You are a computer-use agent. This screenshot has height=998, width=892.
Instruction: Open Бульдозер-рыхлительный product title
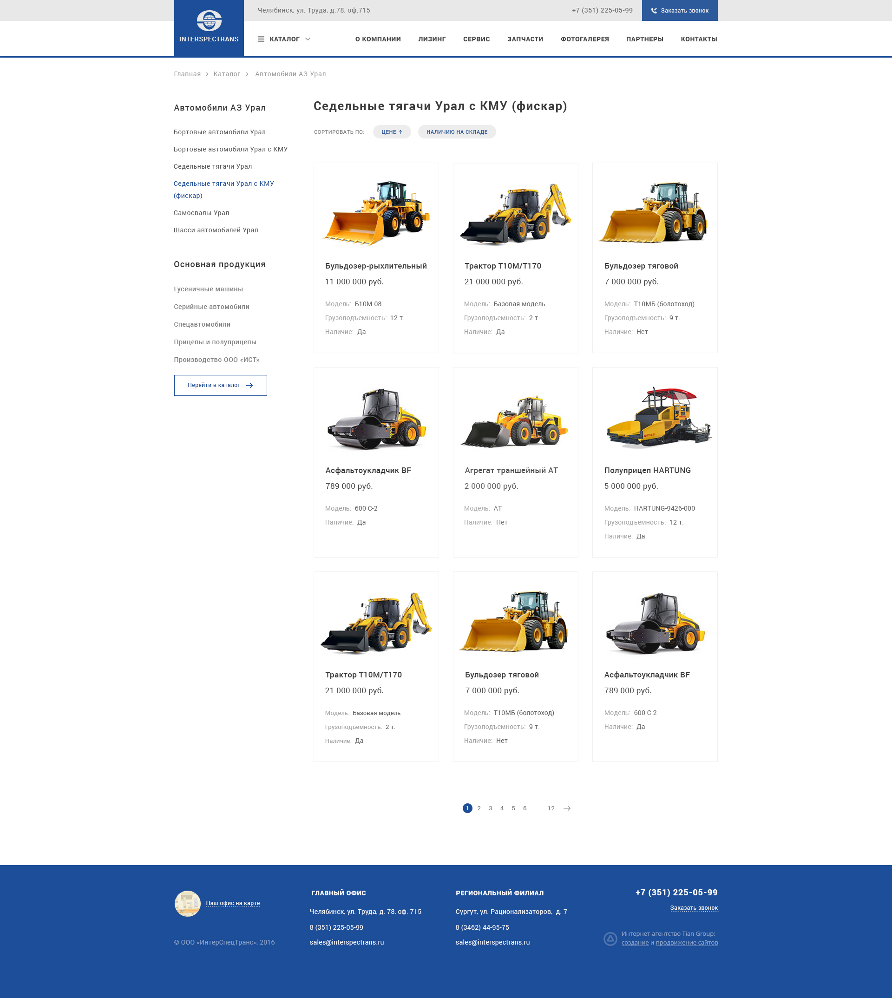click(x=376, y=266)
